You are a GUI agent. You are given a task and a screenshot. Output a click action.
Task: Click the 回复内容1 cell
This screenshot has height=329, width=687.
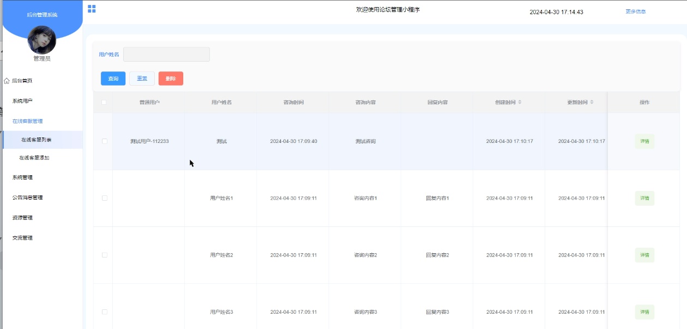pos(437,198)
